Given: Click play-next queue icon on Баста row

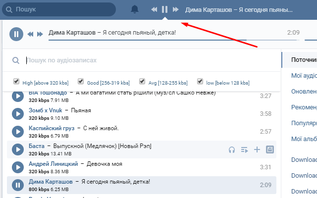Looking at the screenshot, I should coord(244,149).
